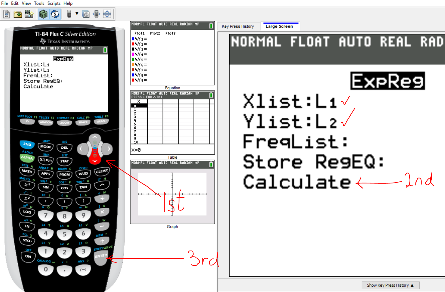This screenshot has width=445, height=292.
Task: Click the CLEAR key
Action: 102,171
